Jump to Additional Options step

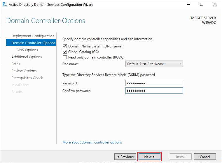[x=27, y=57]
